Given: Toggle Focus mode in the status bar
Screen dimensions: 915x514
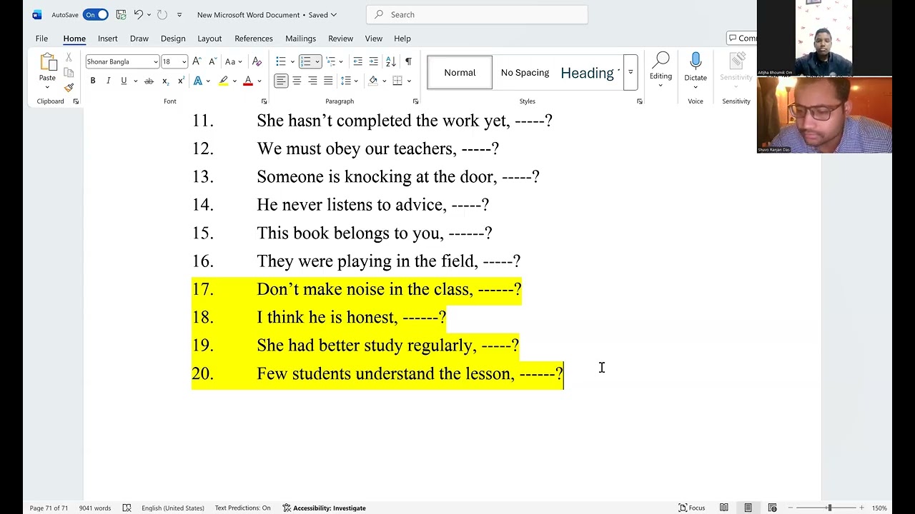Looking at the screenshot, I should pyautogui.click(x=691, y=508).
